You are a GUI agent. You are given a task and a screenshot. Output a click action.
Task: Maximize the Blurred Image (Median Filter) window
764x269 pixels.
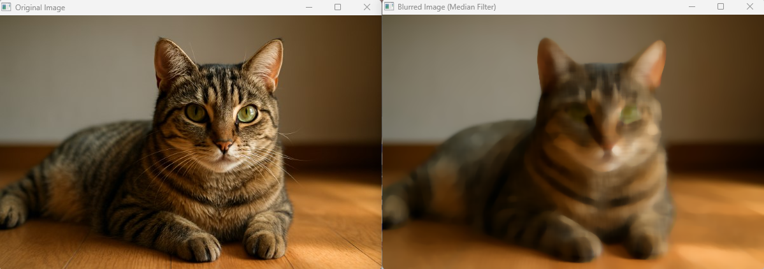[721, 7]
